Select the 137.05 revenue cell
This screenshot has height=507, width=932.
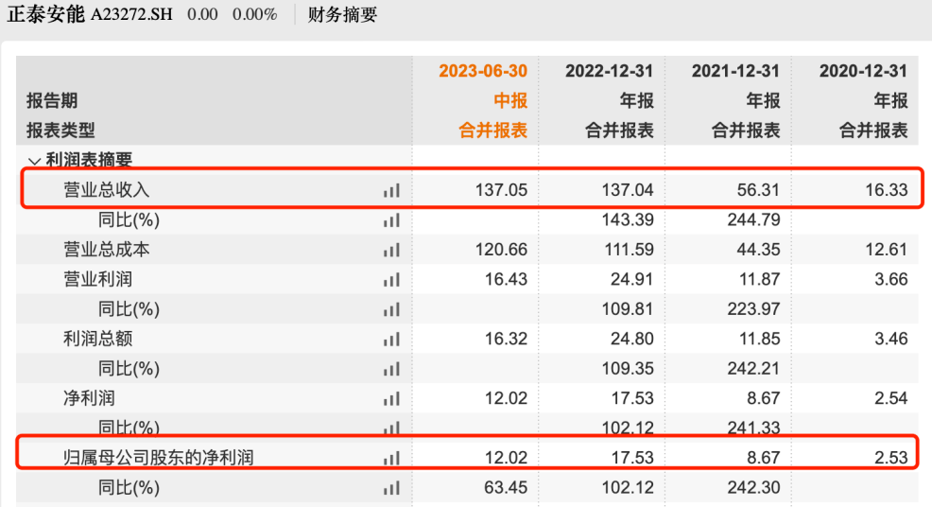[501, 190]
